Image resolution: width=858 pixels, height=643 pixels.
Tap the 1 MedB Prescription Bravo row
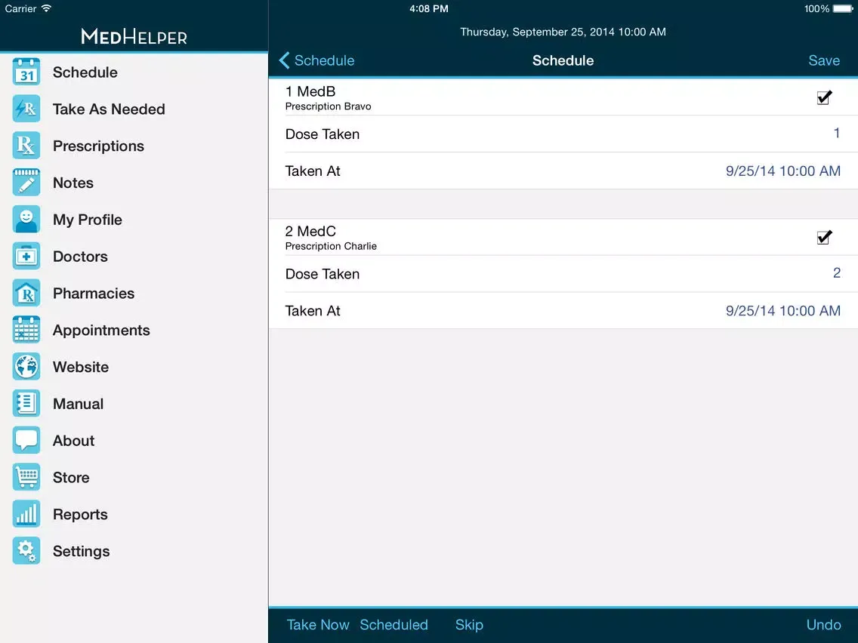click(563, 97)
